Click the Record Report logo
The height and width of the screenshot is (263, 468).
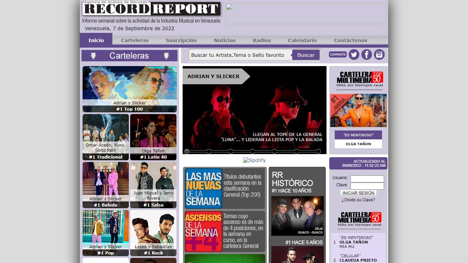point(151,9)
